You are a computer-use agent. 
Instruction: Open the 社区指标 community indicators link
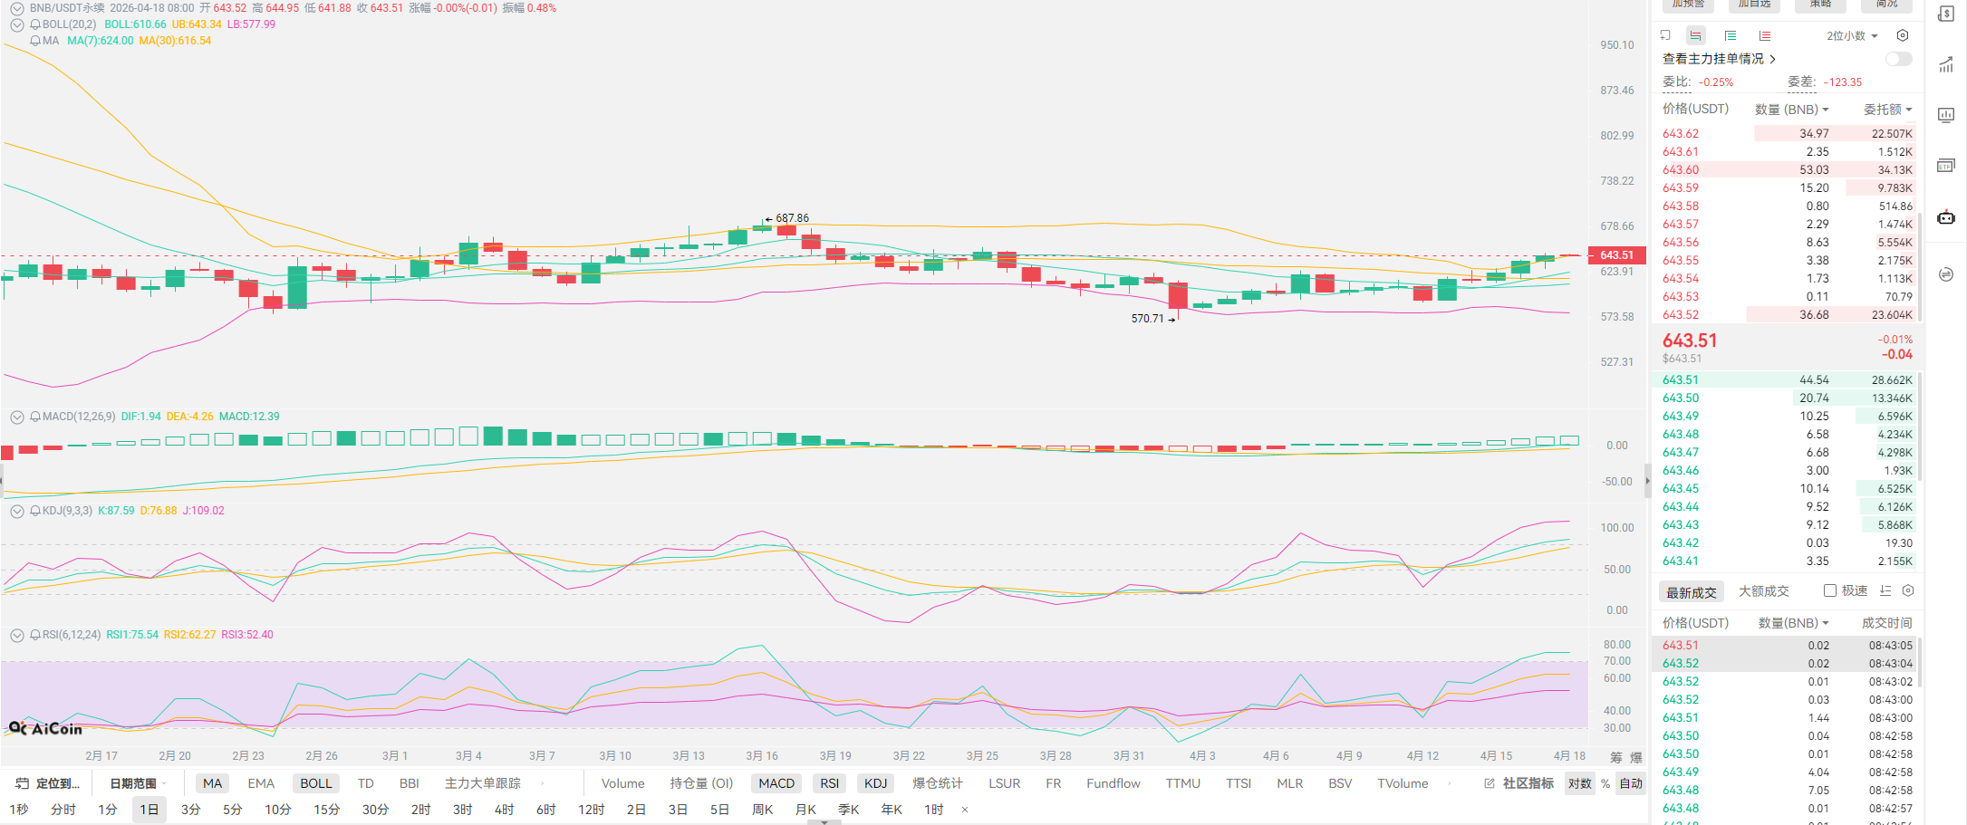click(x=1519, y=783)
